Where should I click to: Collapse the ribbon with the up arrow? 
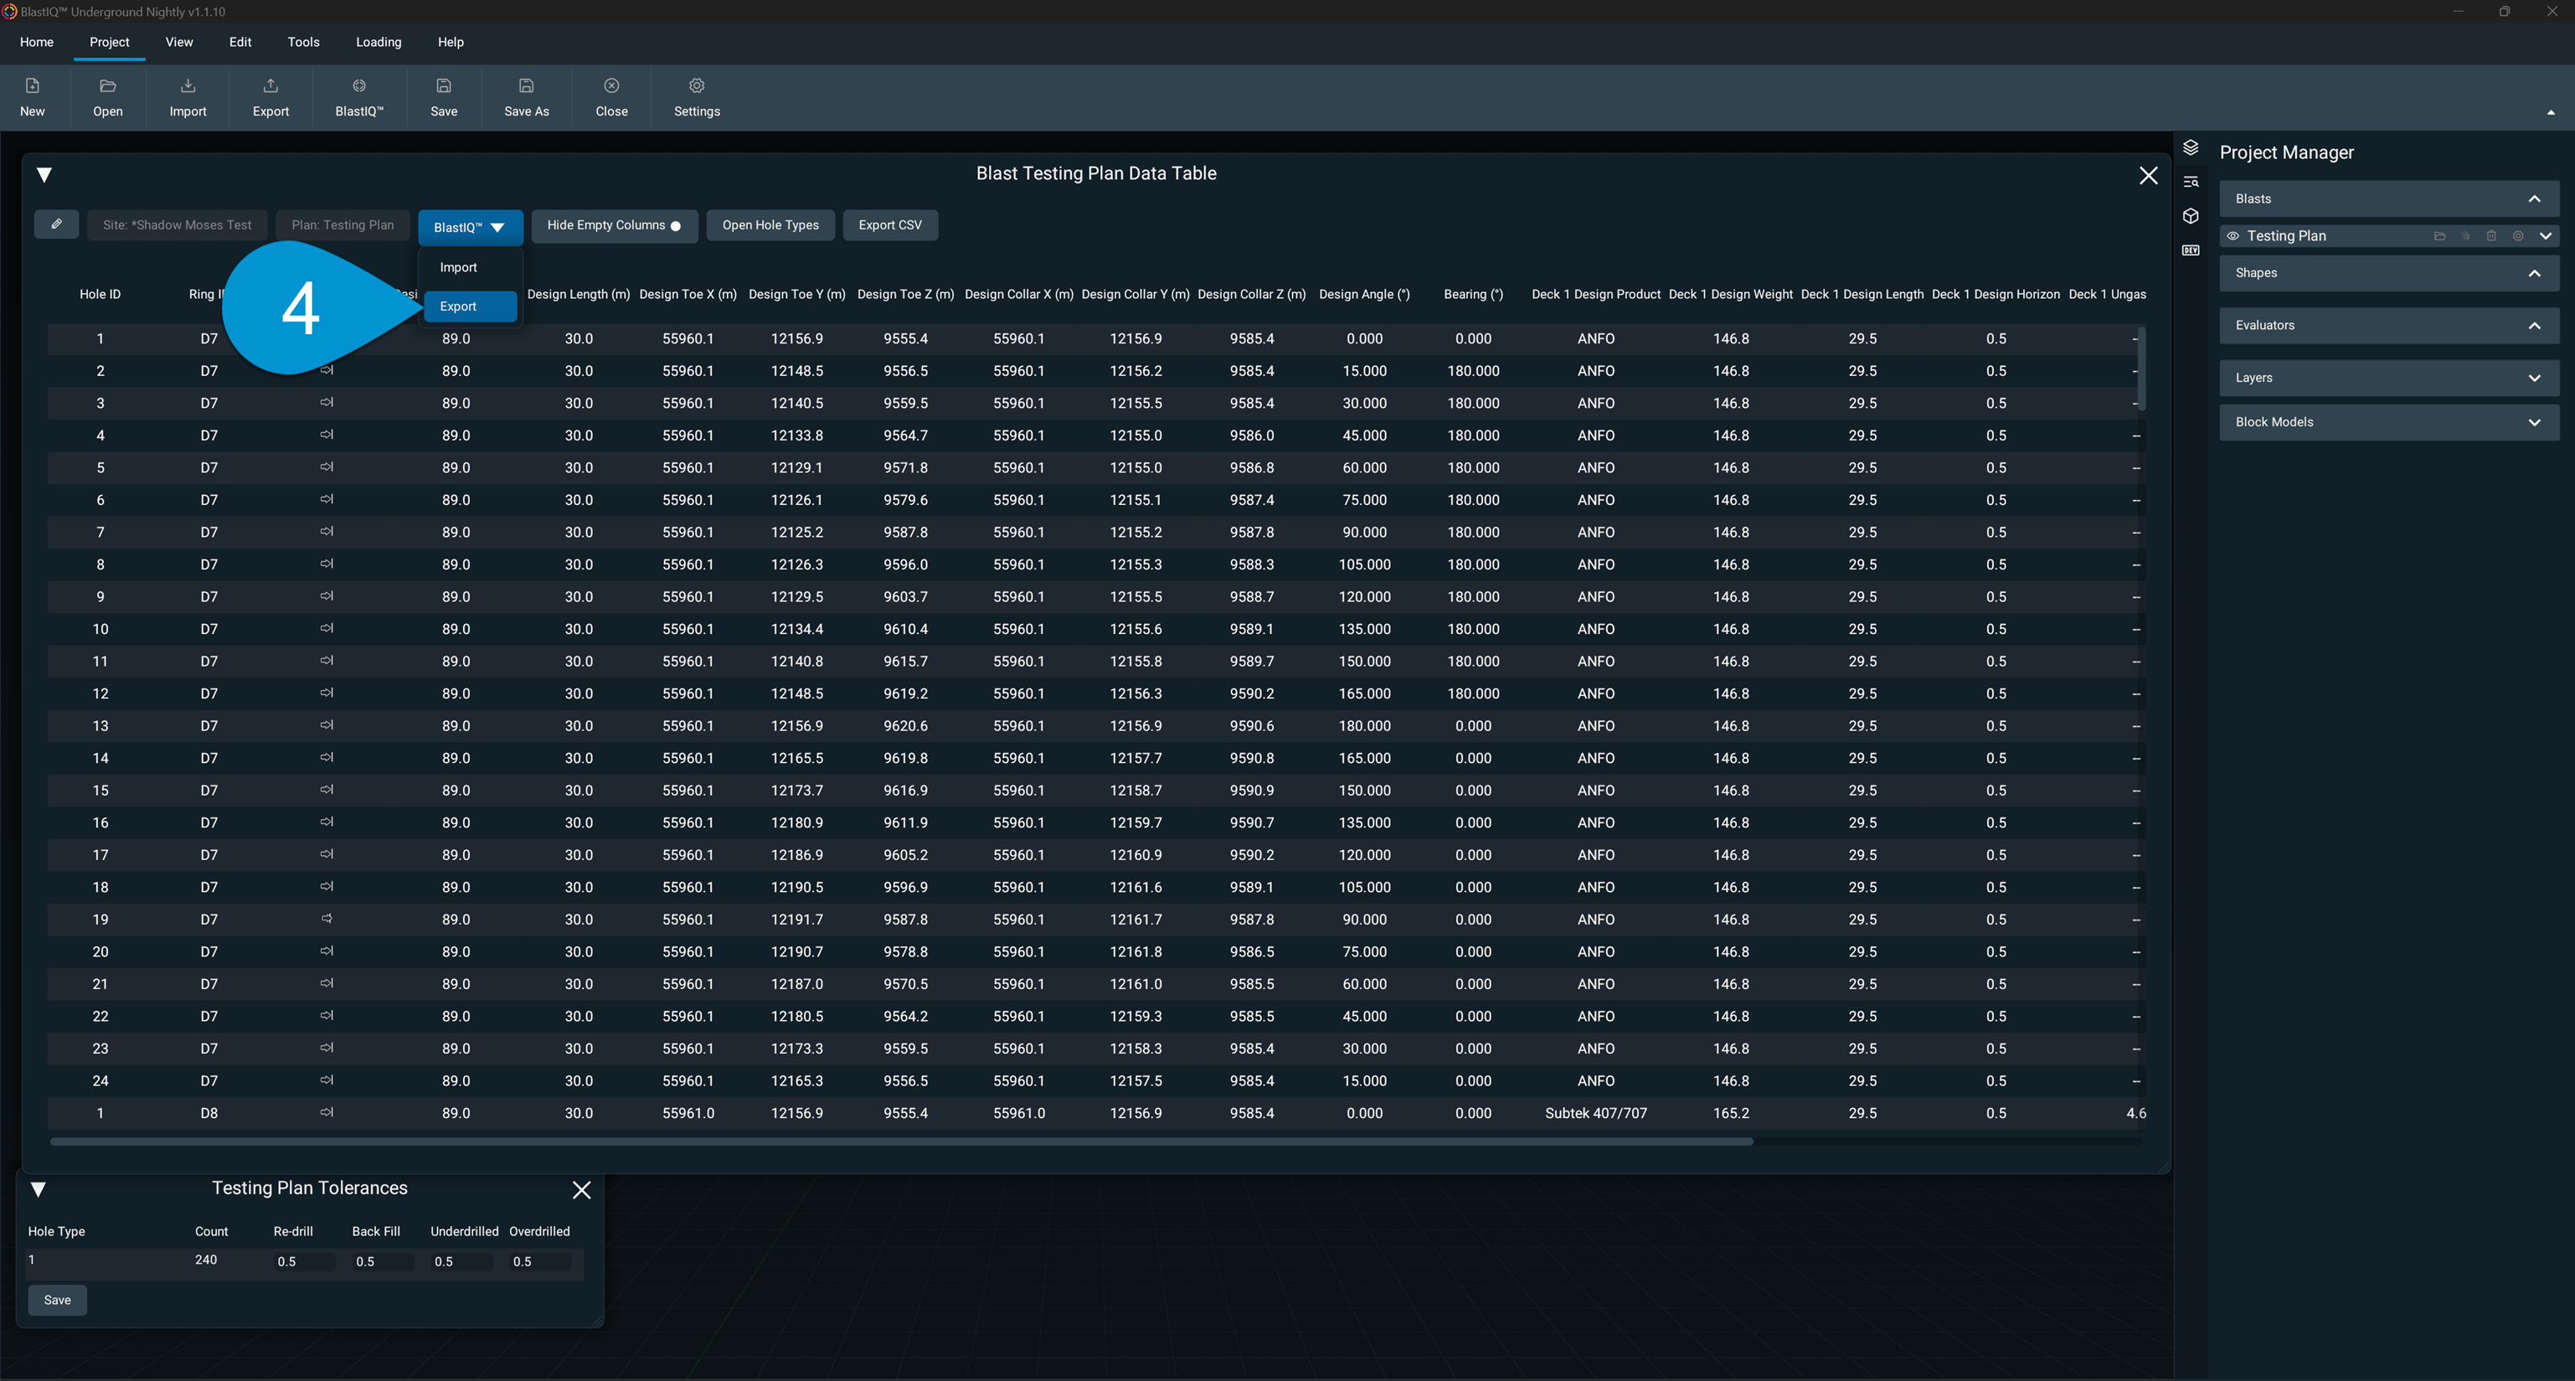(2551, 113)
